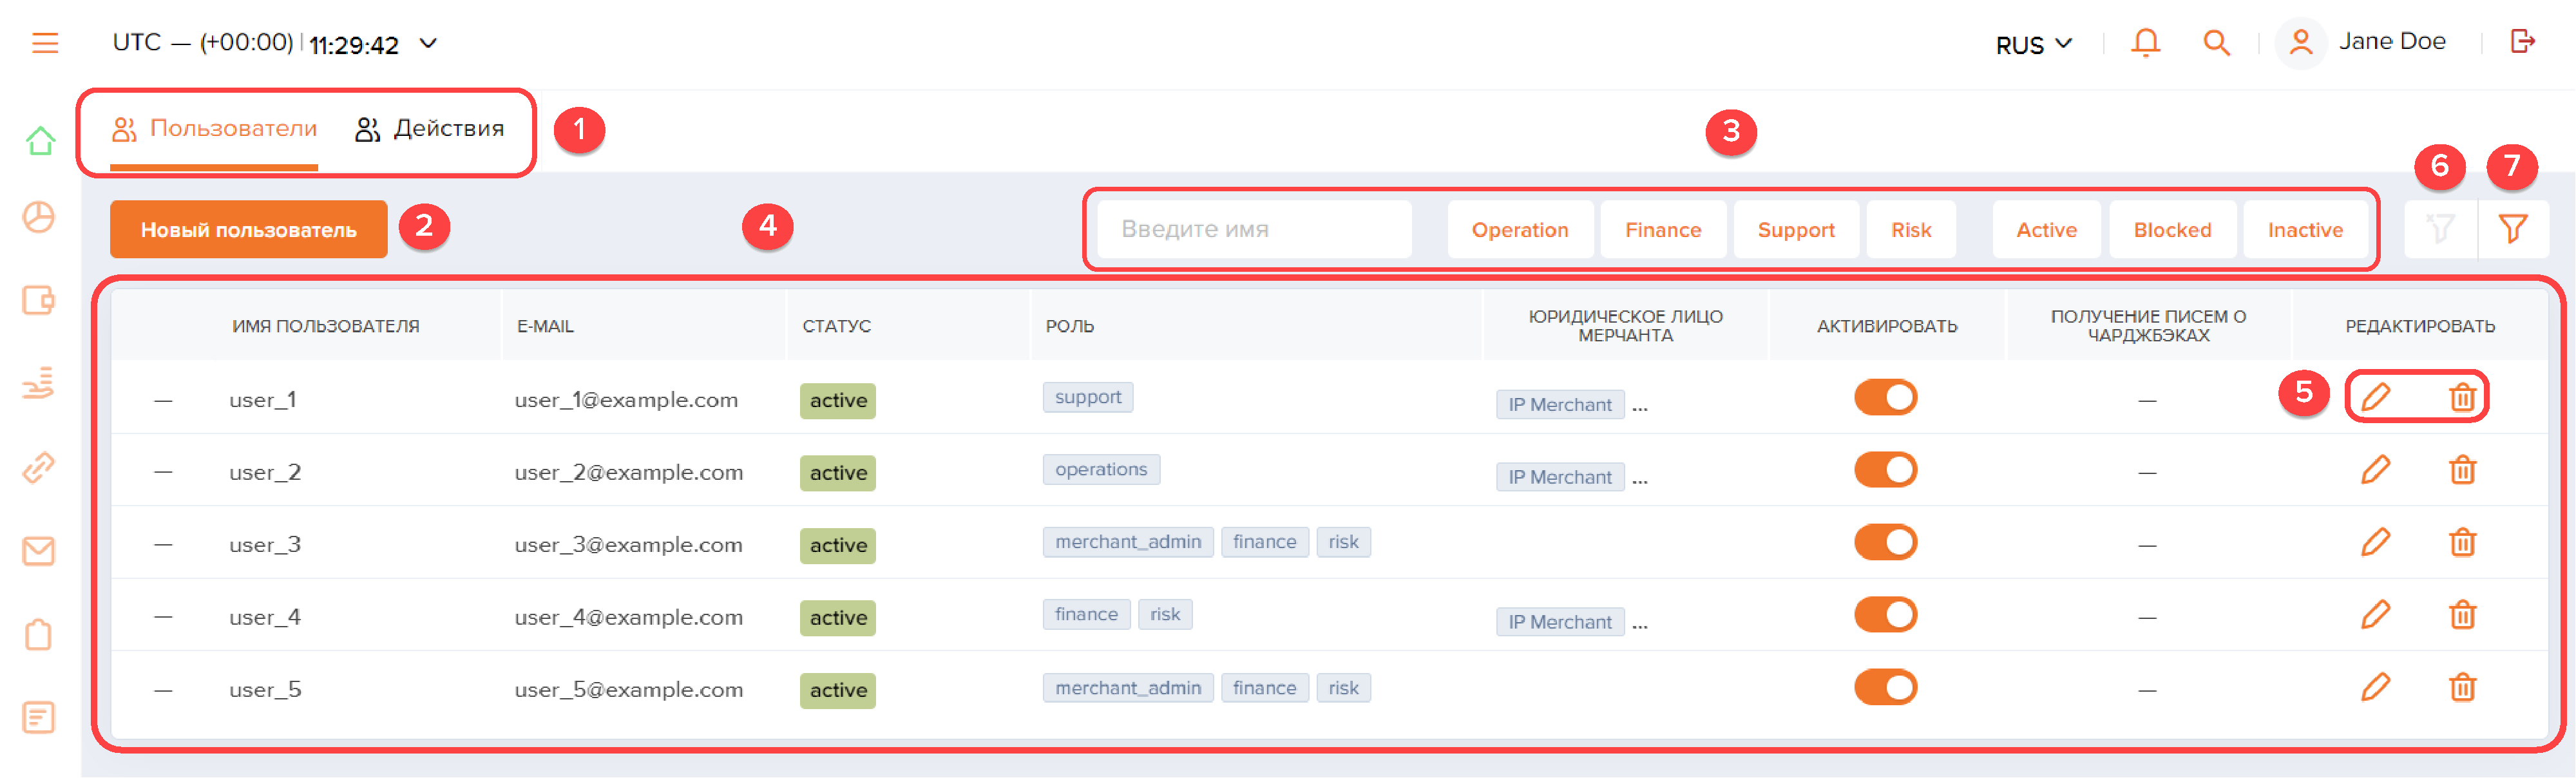Toggle the Operation role filter
2576x778 pixels.
coord(1520,229)
